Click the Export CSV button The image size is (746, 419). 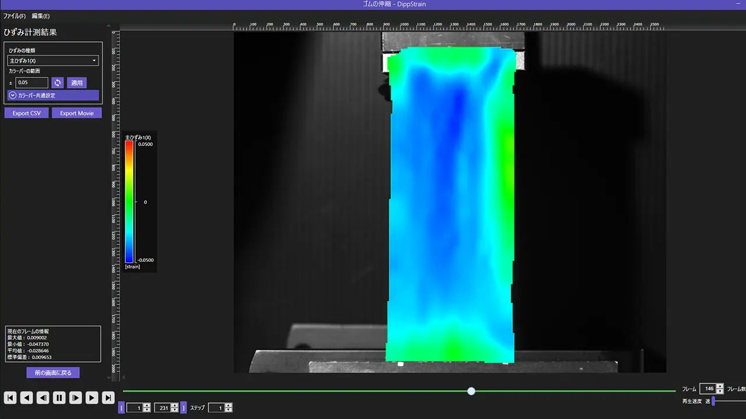(x=27, y=113)
